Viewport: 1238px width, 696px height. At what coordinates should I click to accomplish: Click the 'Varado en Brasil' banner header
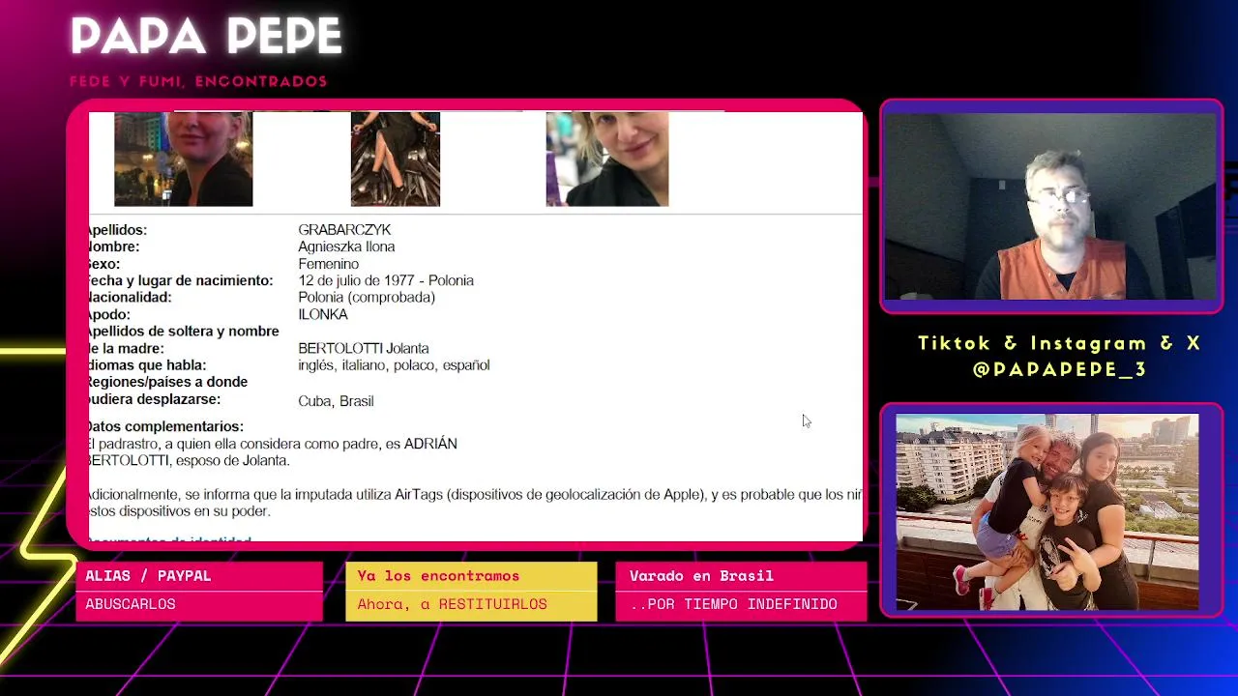(701, 576)
